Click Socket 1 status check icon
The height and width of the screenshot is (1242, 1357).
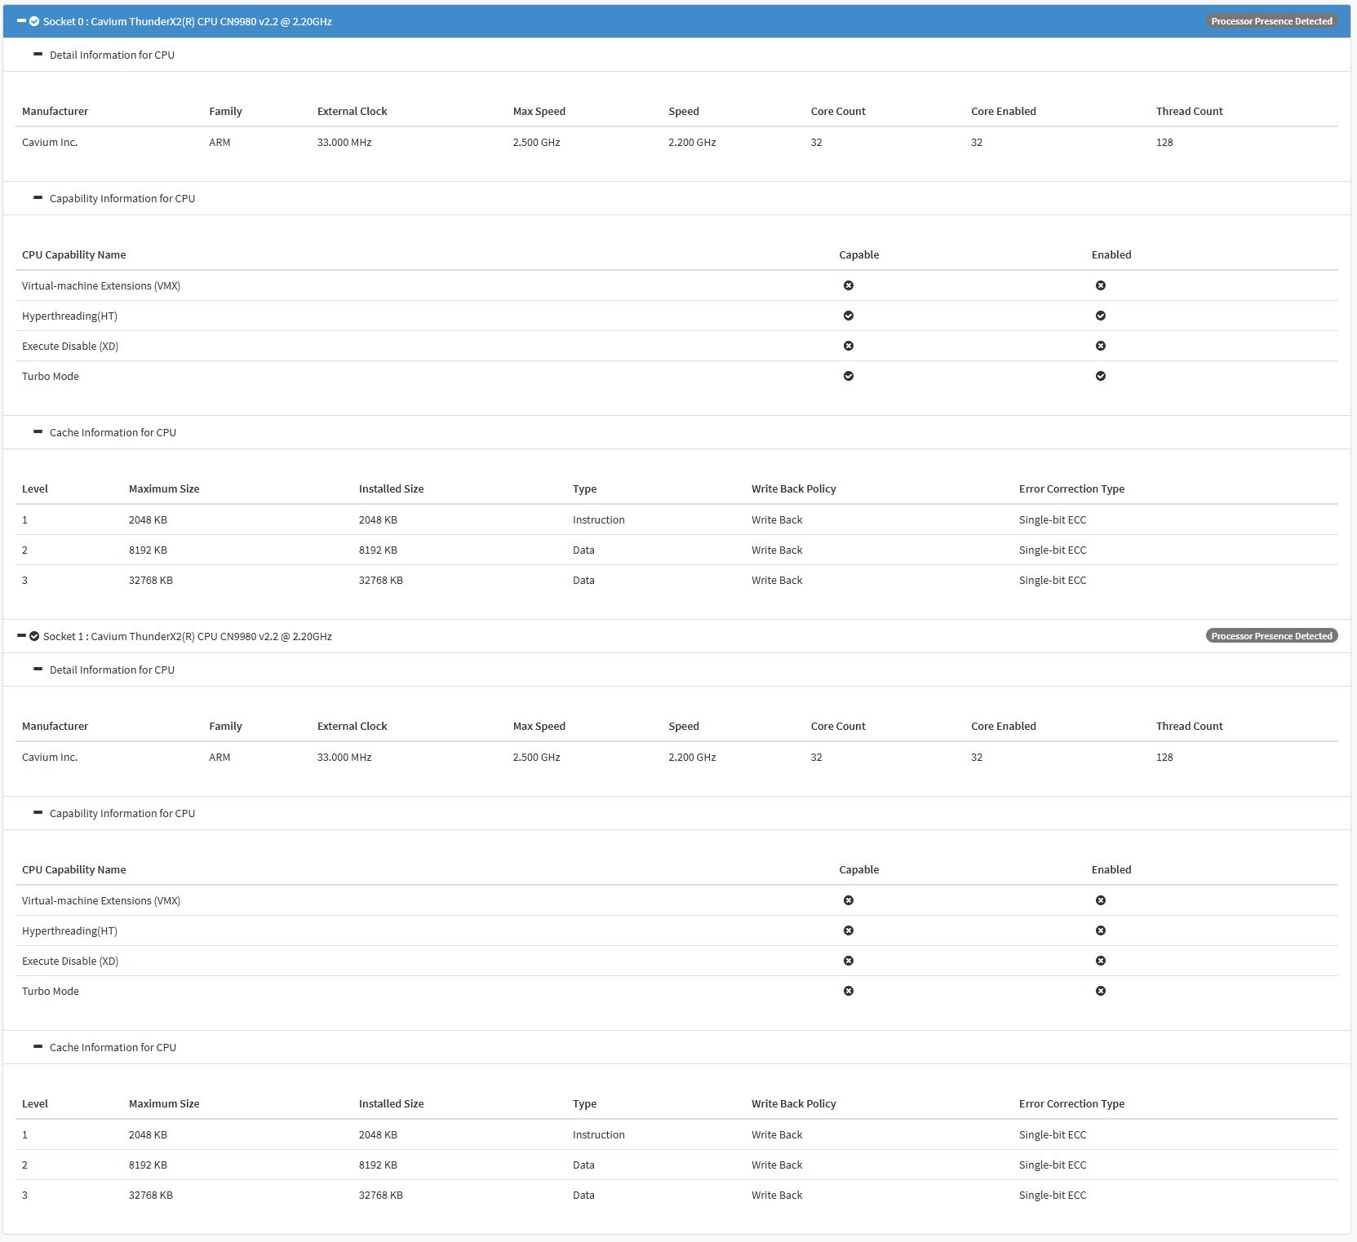coord(34,636)
